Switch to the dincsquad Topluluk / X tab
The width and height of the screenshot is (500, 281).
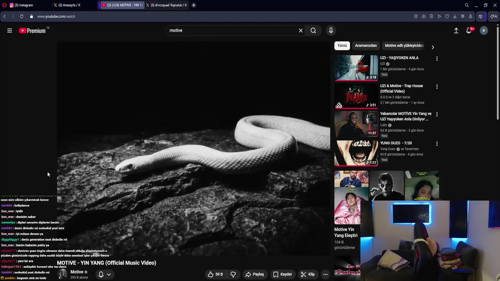tap(168, 5)
